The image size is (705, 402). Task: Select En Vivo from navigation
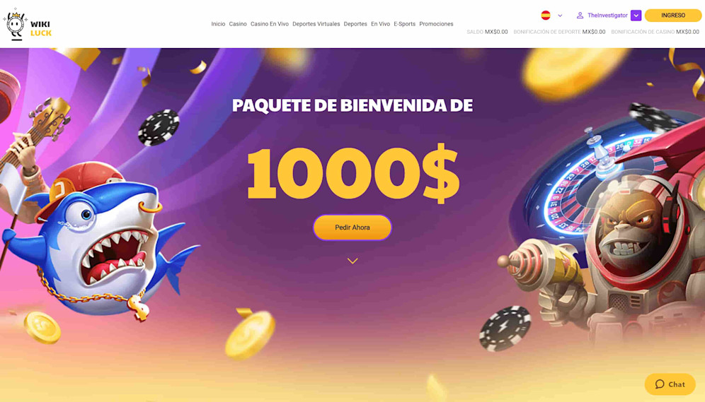[380, 24]
